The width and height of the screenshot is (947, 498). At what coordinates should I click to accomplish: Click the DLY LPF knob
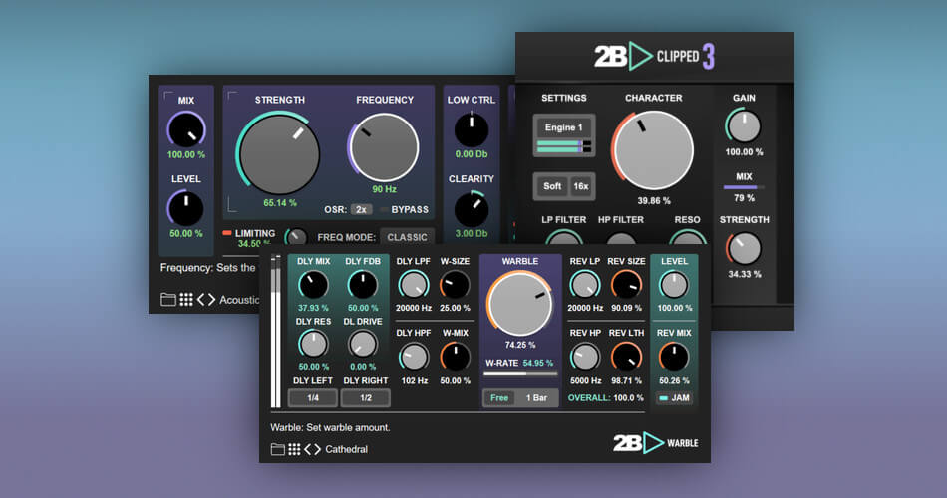click(414, 285)
